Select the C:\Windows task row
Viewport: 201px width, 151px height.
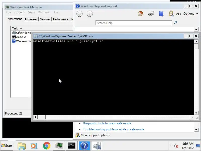[x=21, y=33]
